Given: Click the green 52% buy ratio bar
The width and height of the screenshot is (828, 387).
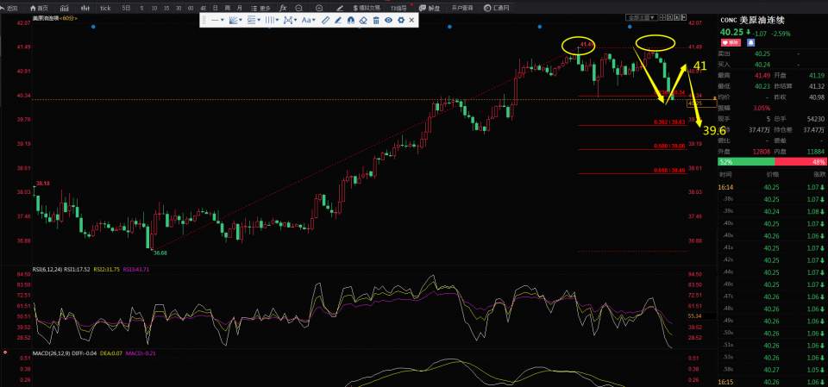Looking at the screenshot, I should pyautogui.click(x=746, y=162).
